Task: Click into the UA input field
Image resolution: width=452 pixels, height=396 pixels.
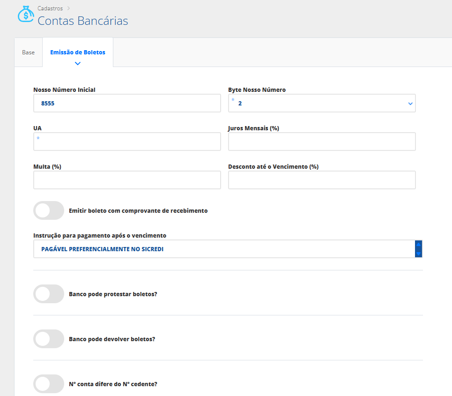Action: pyautogui.click(x=127, y=142)
